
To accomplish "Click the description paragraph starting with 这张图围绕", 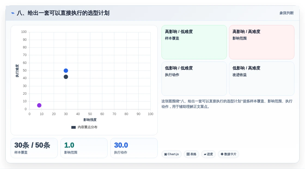I will 227,104.
